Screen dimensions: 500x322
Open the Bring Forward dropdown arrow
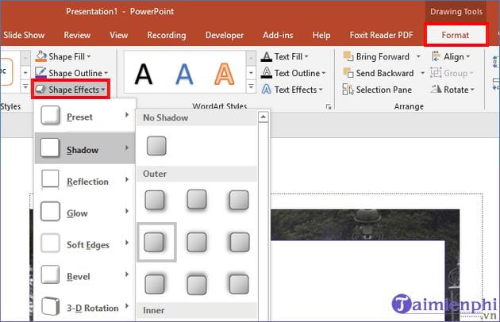click(418, 57)
